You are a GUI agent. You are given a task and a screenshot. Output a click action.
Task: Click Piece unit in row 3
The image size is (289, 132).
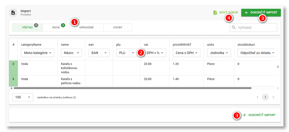210,79
